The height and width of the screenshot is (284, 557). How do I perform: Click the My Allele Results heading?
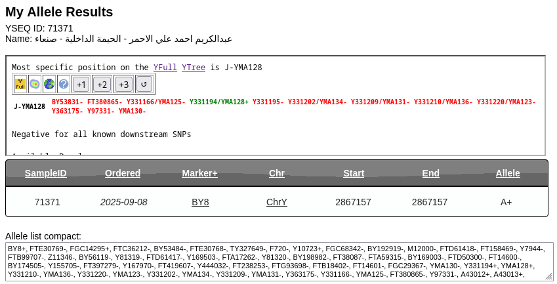pyautogui.click(x=59, y=12)
